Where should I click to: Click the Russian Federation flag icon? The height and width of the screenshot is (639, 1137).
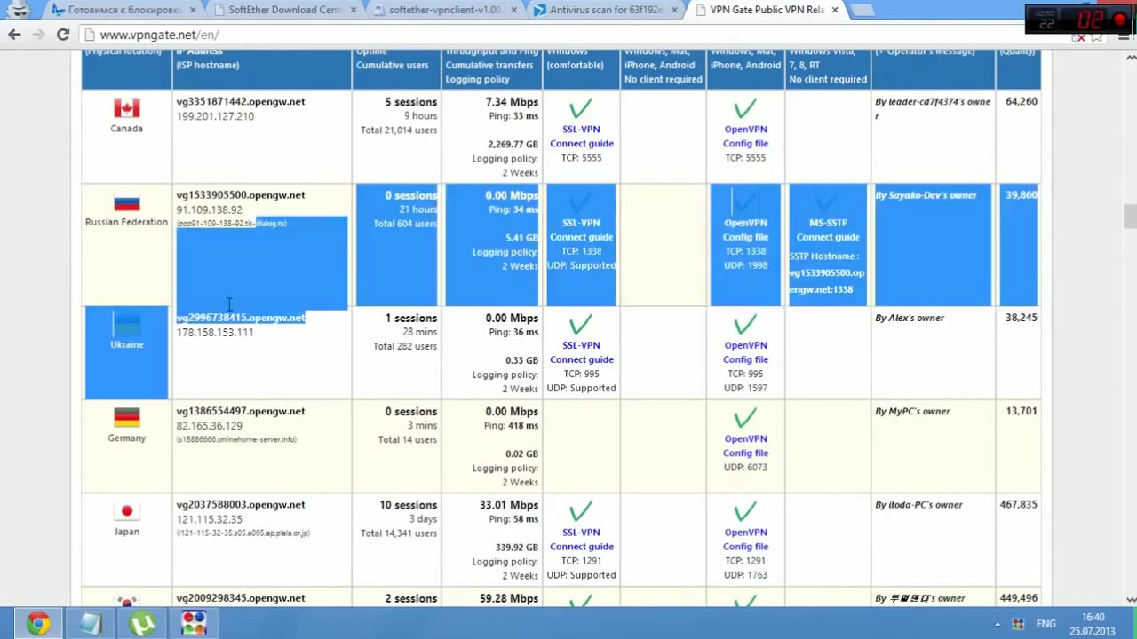pos(126,202)
